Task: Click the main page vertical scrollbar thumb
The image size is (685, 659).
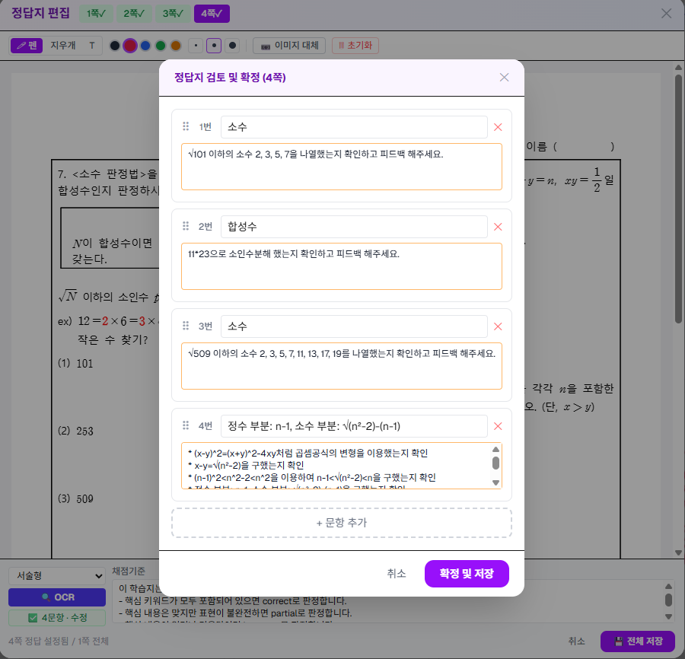Action: [x=678, y=199]
